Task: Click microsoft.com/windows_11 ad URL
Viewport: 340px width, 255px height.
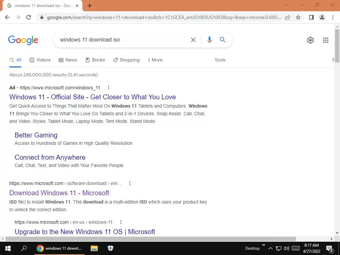Action: [x=60, y=88]
